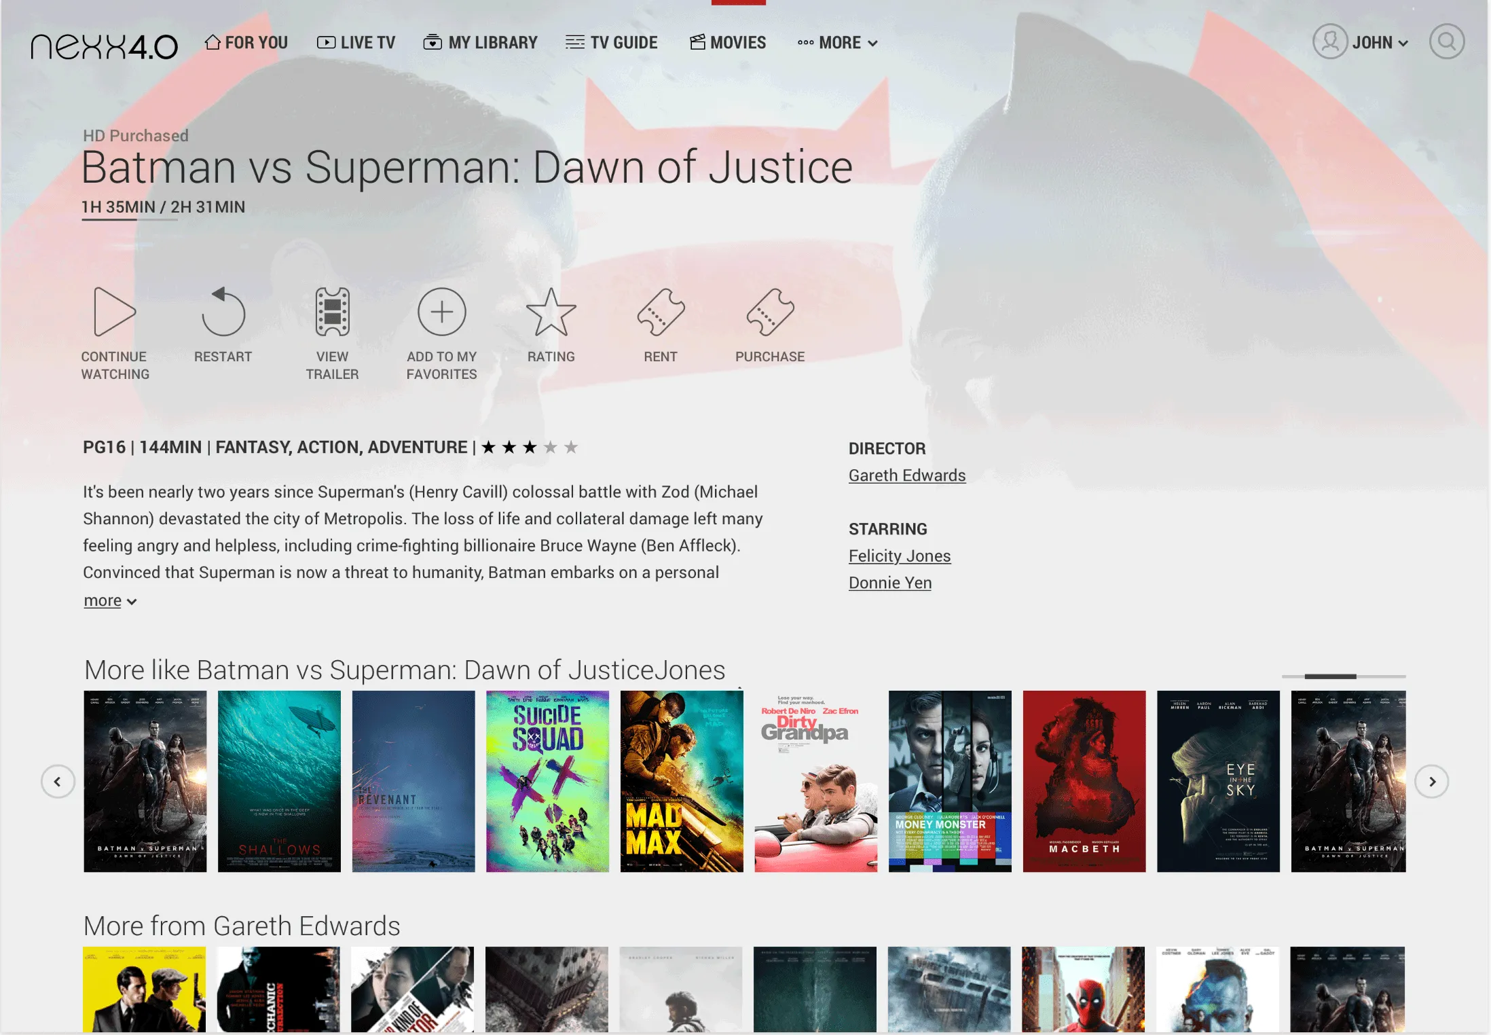Go to Live TV section
1491x1035 pixels.
point(356,42)
